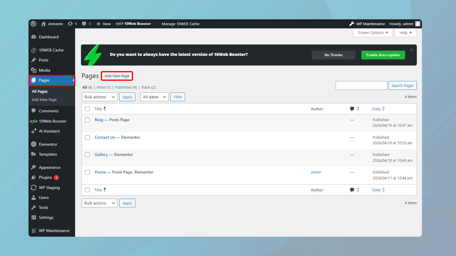The height and width of the screenshot is (256, 456).
Task: Open the Bulk actions dropdown
Action: pos(99,97)
